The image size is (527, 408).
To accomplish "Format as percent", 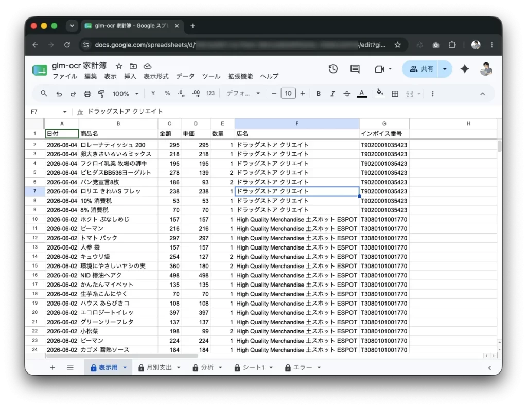I will point(167,94).
